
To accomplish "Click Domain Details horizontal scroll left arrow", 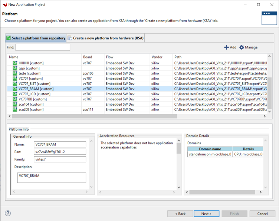I will (x=187, y=192).
